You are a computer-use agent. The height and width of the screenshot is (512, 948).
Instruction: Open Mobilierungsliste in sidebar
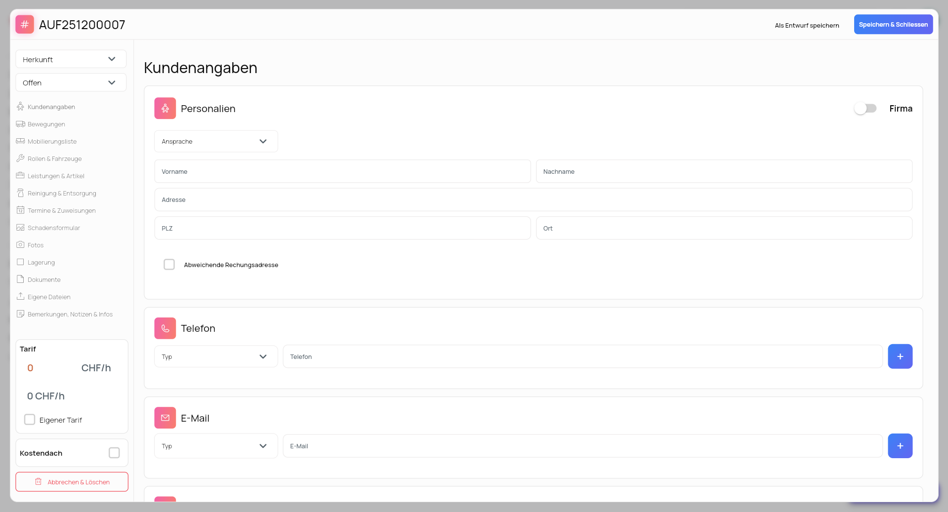coord(52,142)
